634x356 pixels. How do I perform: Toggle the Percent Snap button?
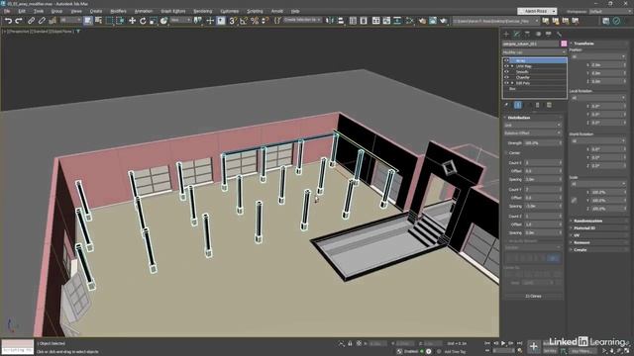[255, 21]
